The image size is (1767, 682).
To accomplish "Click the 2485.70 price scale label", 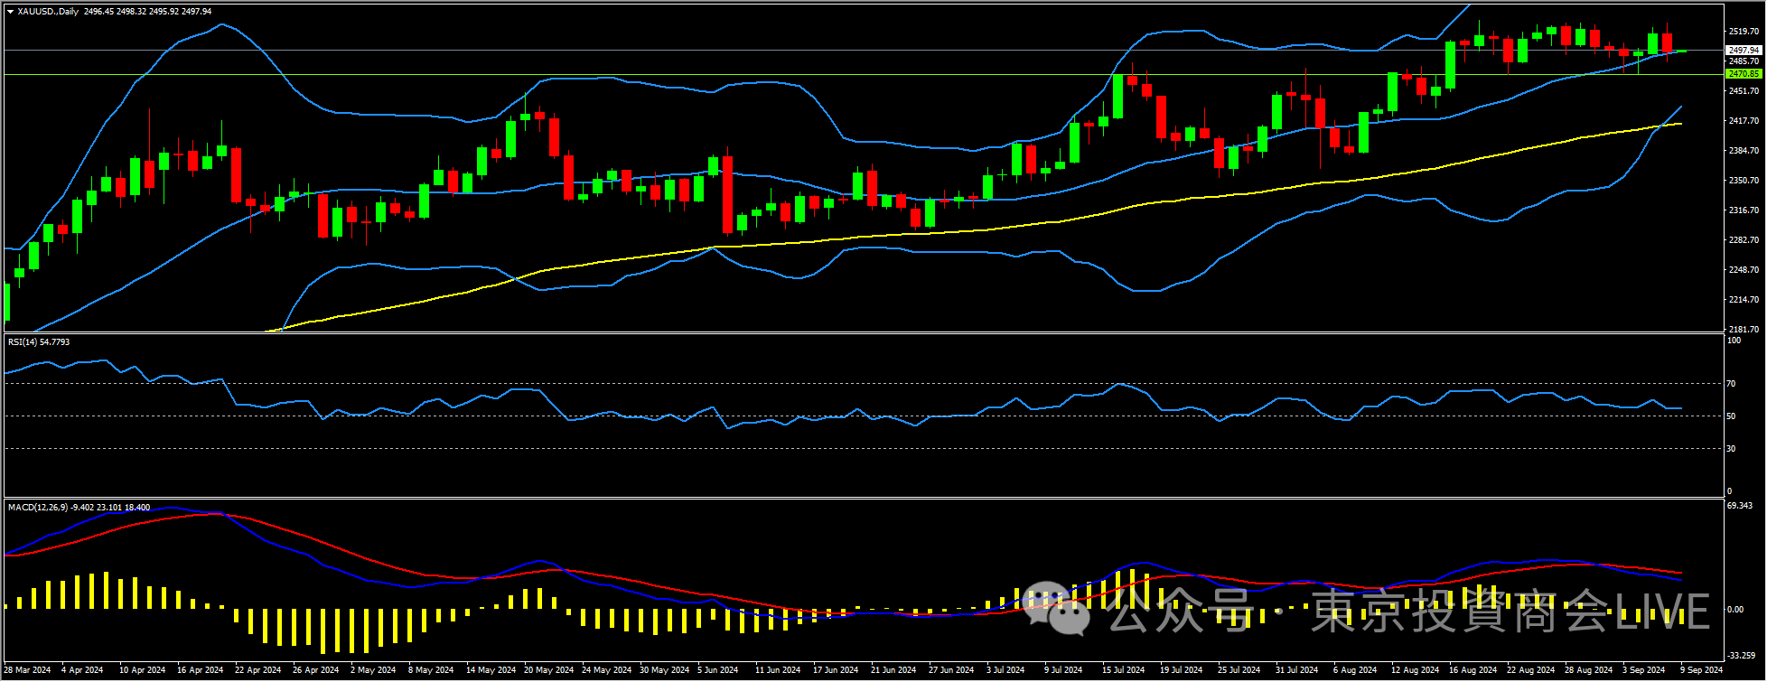I will coord(1743,61).
